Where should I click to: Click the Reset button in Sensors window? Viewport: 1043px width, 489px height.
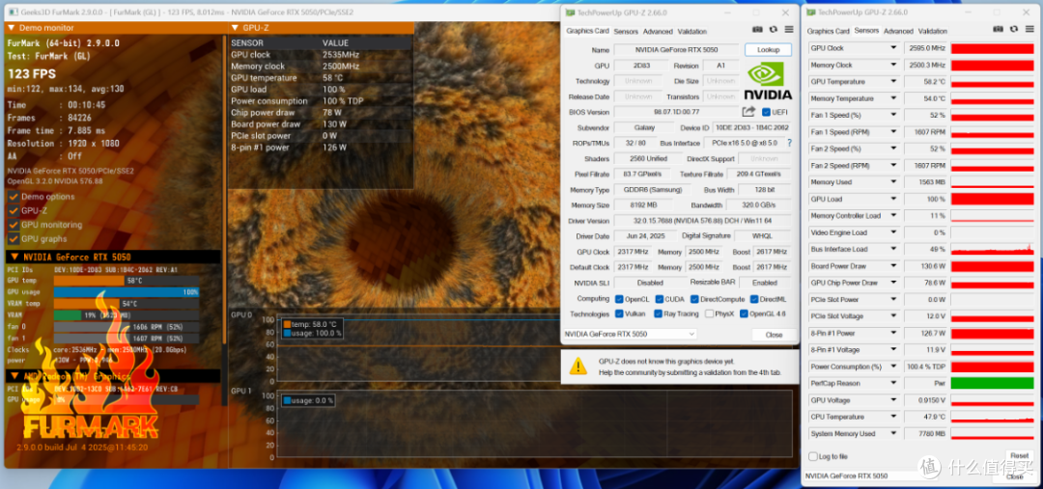[x=1019, y=456]
